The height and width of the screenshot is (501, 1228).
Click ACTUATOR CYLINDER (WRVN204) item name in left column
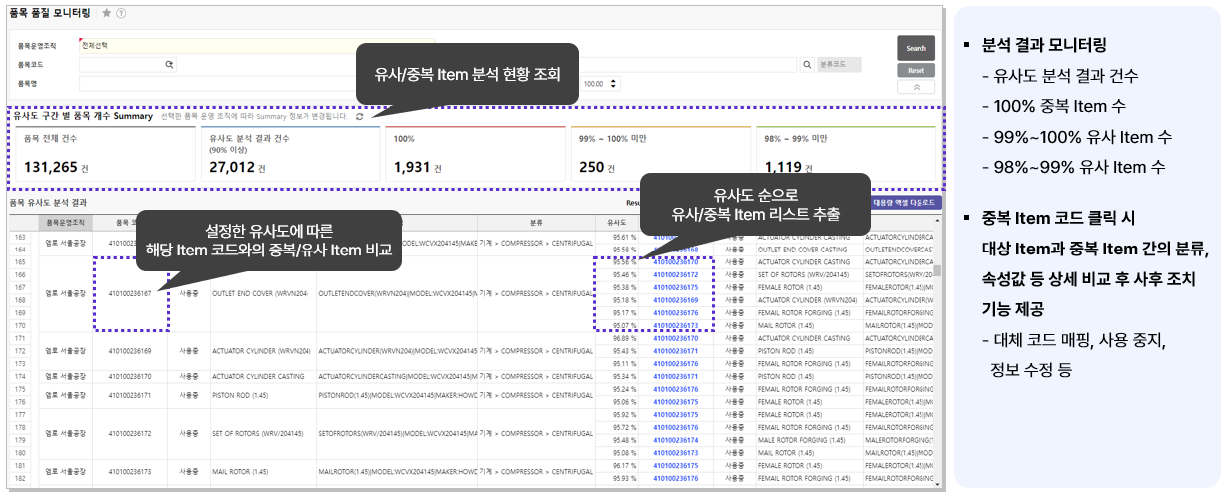(x=263, y=351)
